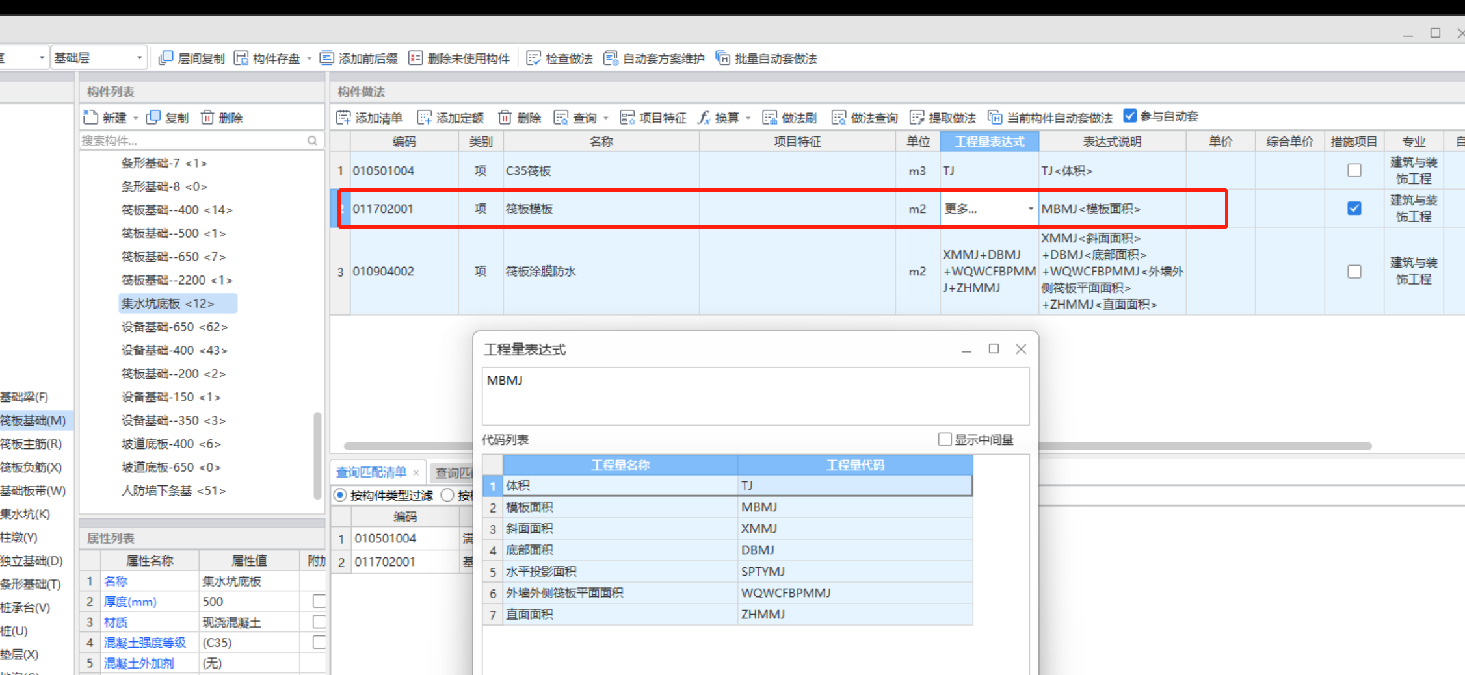Click 混凝土外加剂 property link
This screenshot has width=1465, height=675.
pos(139,663)
